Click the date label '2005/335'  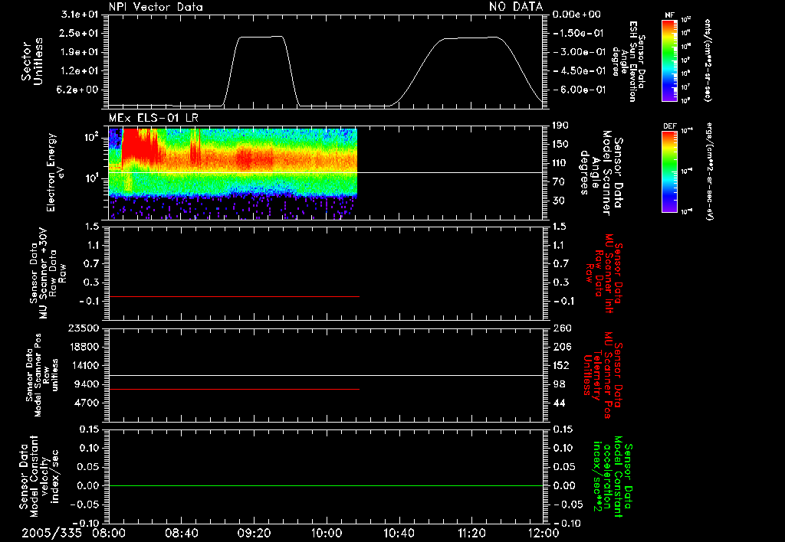tap(51, 533)
